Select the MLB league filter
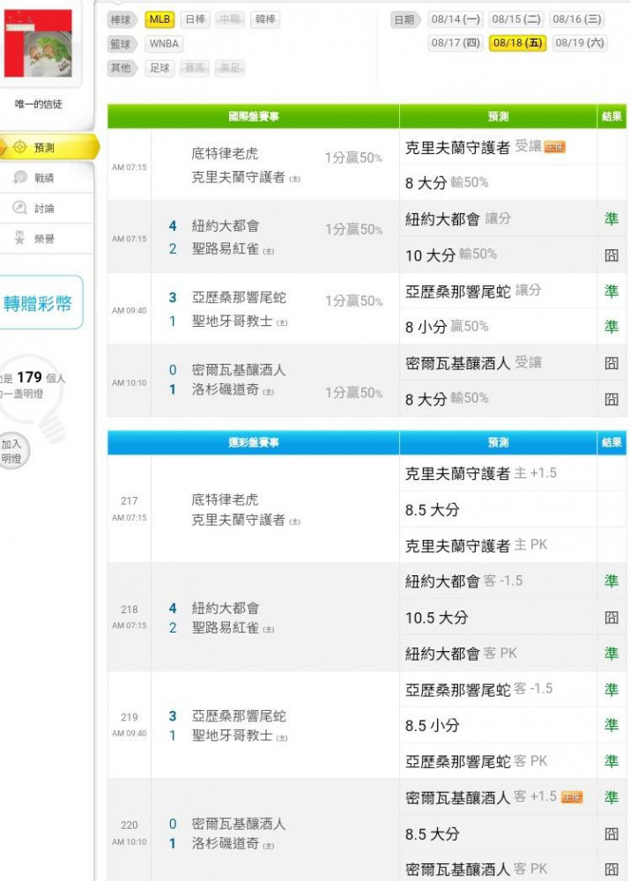The image size is (630, 881). (x=159, y=19)
